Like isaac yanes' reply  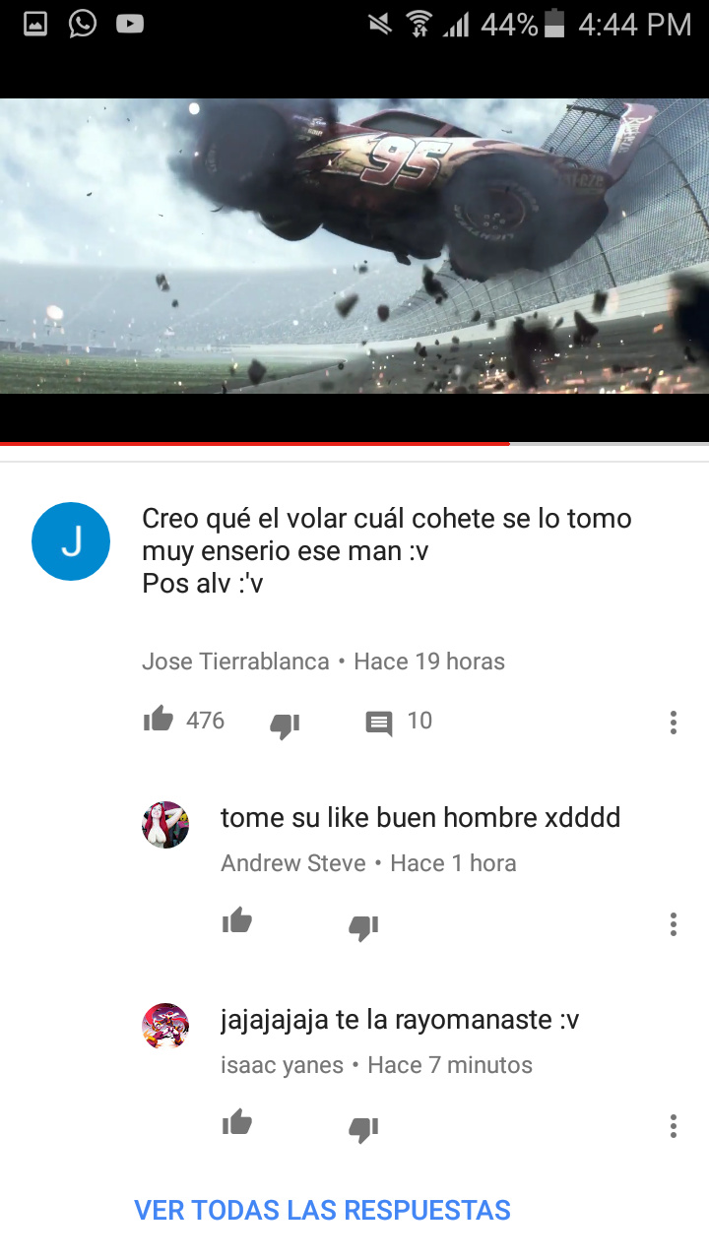[x=237, y=1123]
